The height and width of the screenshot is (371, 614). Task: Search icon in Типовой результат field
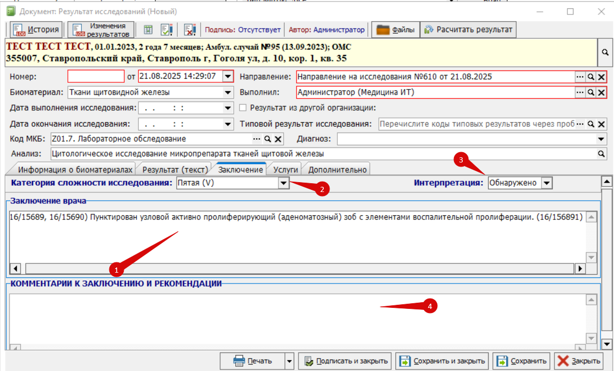pyautogui.click(x=591, y=124)
